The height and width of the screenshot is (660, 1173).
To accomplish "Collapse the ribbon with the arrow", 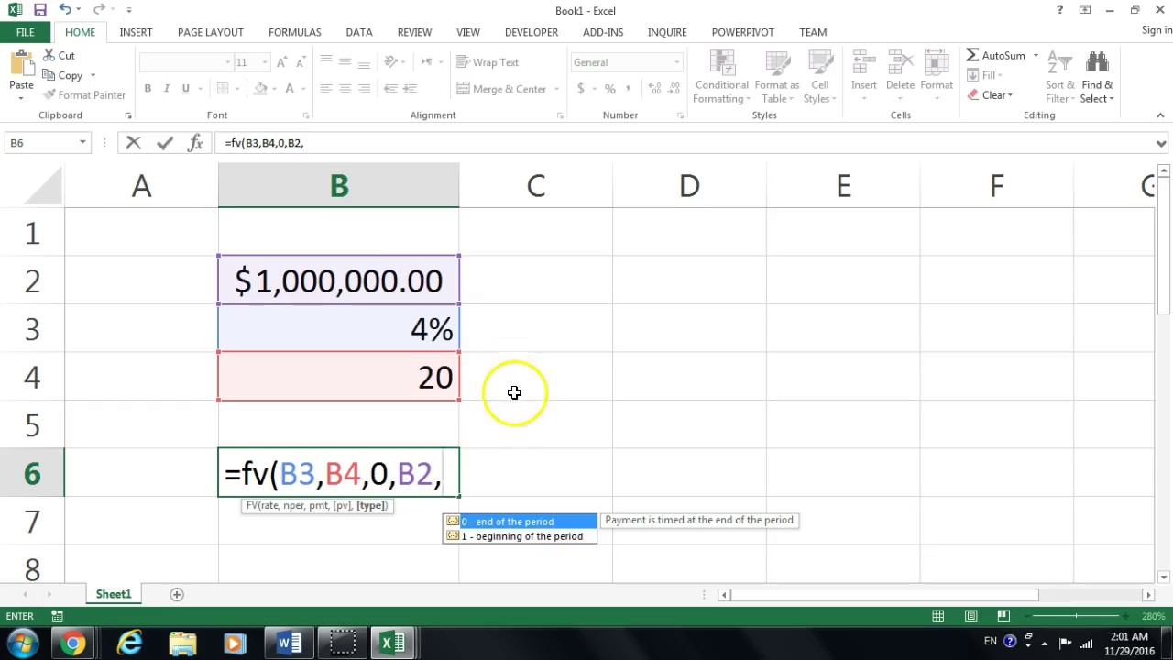I will (x=1160, y=115).
